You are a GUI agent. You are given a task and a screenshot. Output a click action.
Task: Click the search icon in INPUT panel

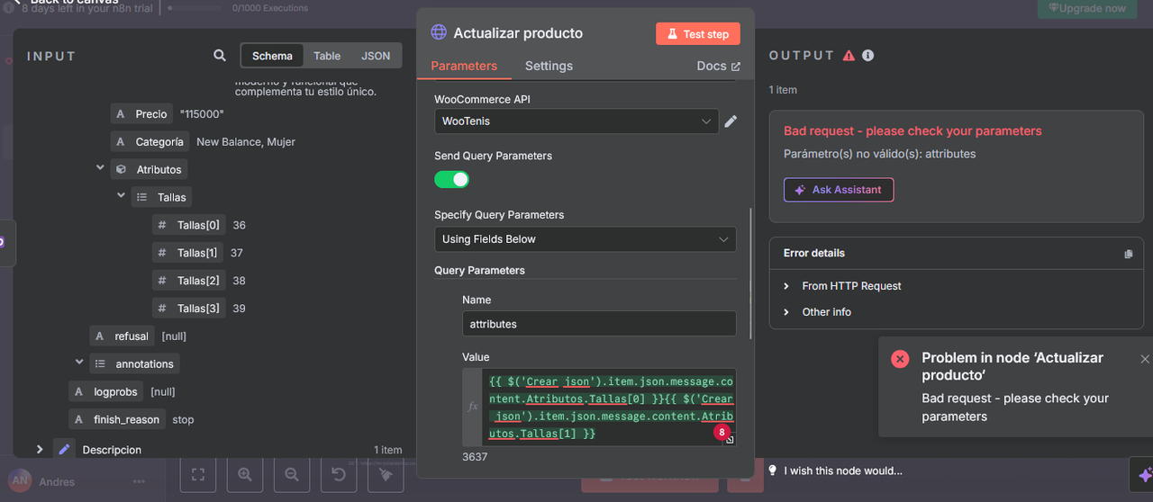[x=219, y=56]
